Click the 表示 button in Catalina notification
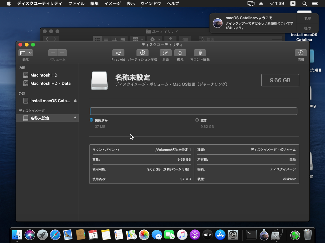 (307, 18)
